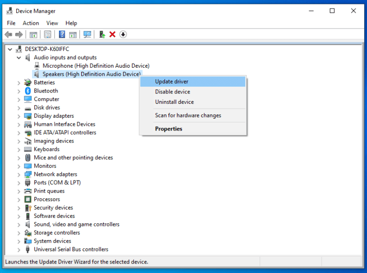Expand the Ports (COM & LPT) category

19,182
